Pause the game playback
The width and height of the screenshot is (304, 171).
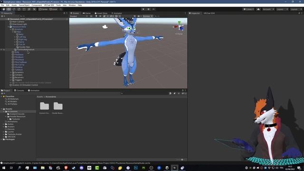149,9
